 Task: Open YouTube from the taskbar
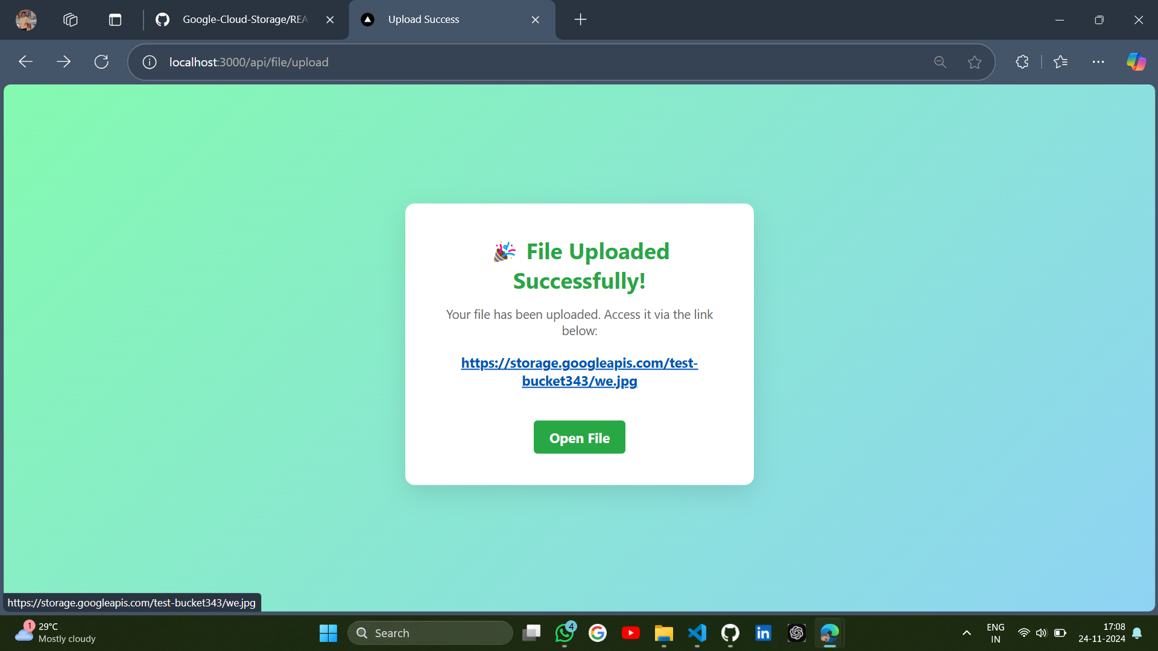631,633
